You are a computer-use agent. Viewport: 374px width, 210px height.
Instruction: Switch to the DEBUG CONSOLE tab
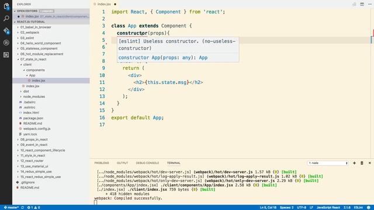(147, 163)
